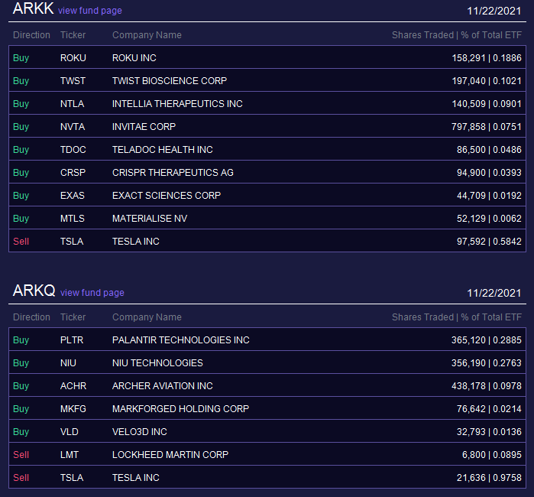Click ARKK Shares Traded column header

(457, 34)
